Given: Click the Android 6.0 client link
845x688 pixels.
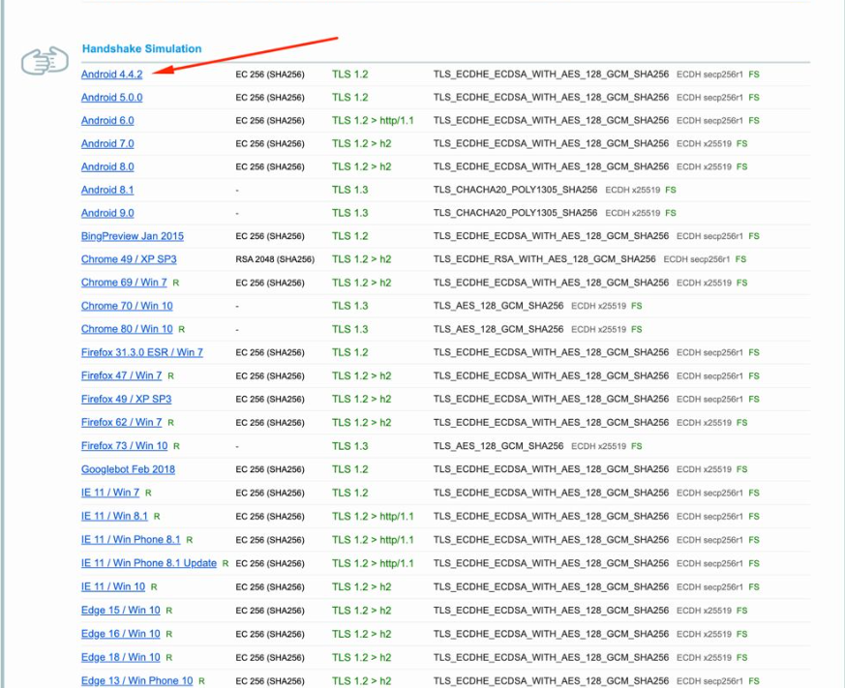Looking at the screenshot, I should pos(107,121).
